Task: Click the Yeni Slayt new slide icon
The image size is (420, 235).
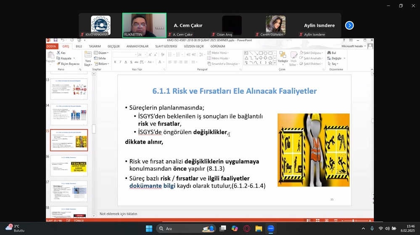Action: point(88,55)
